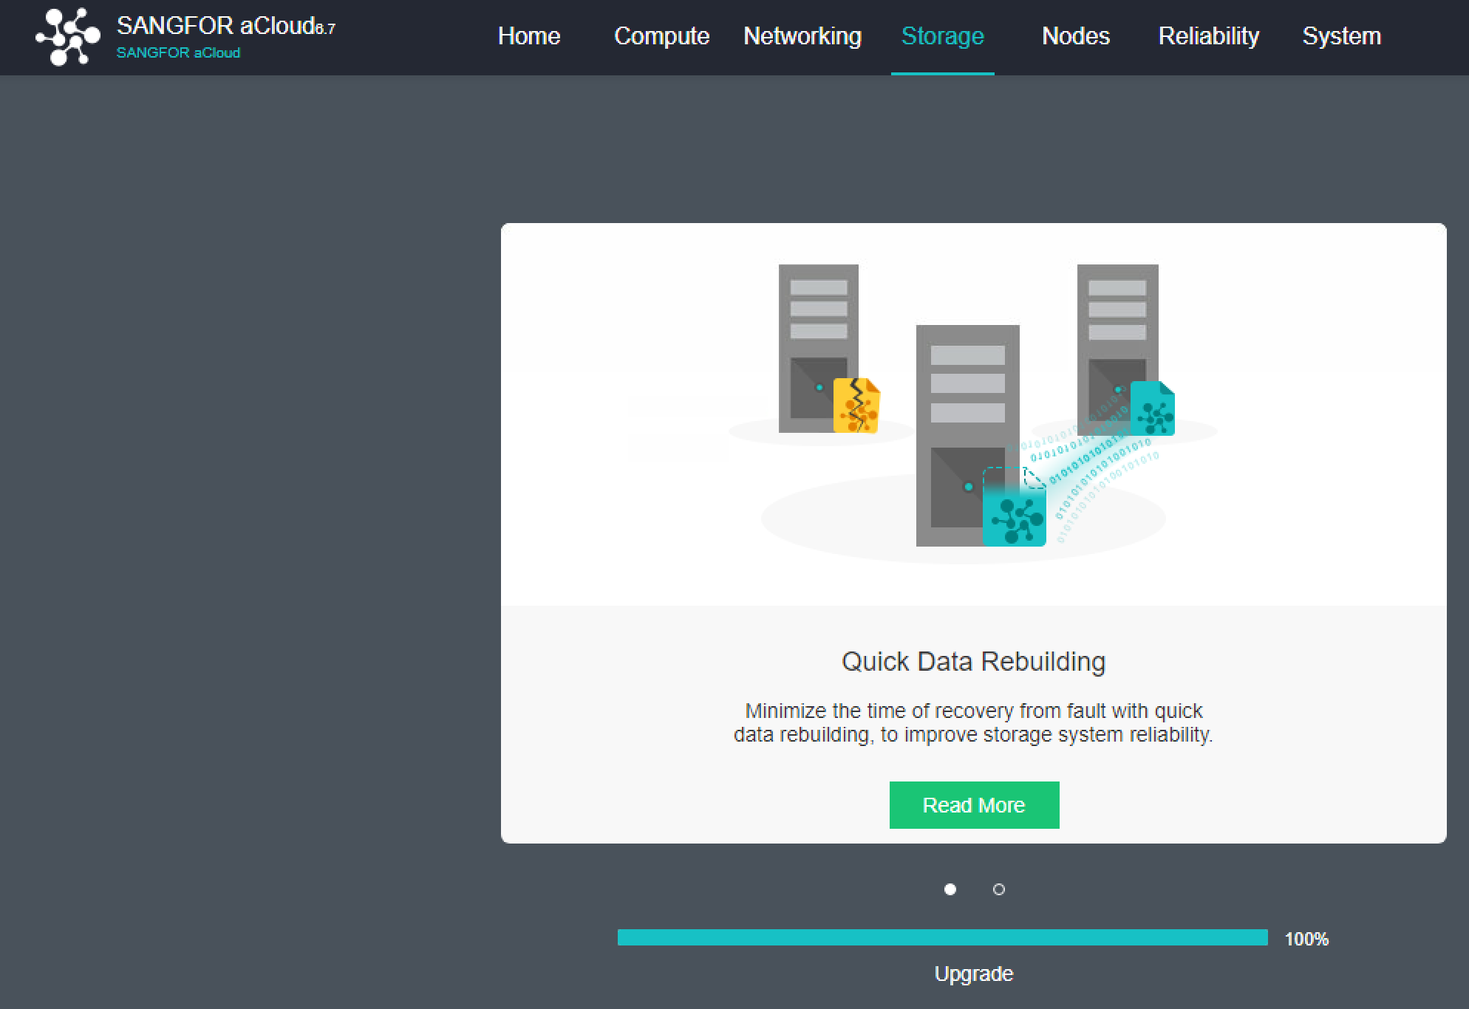
Task: Click the Sangfor aCloud logo icon
Action: (x=68, y=37)
